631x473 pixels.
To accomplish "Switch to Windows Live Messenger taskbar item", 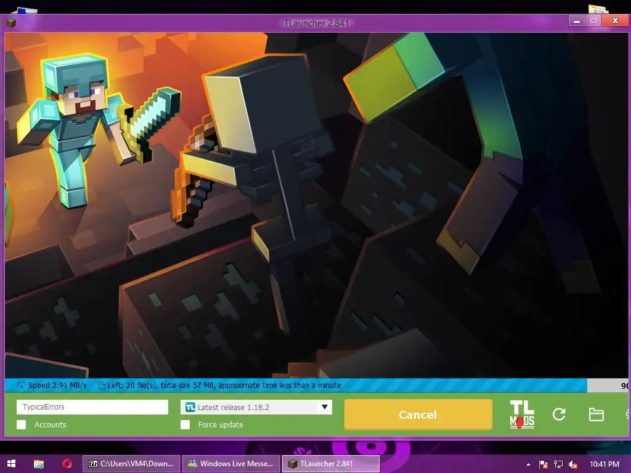I will [x=231, y=464].
